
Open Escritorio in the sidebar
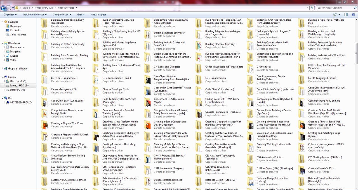(15, 30)
